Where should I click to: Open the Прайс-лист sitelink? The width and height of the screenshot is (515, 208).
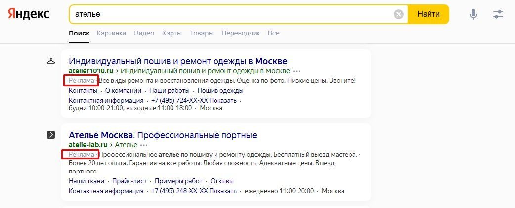(x=129, y=181)
